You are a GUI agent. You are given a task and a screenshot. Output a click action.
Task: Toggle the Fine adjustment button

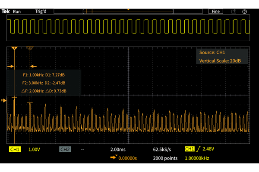[x=216, y=12]
